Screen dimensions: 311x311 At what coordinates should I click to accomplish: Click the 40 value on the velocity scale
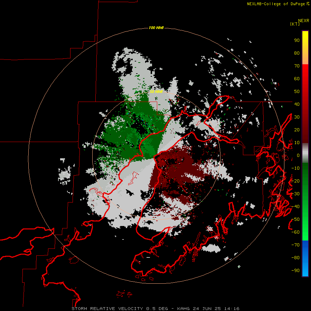point(297,104)
